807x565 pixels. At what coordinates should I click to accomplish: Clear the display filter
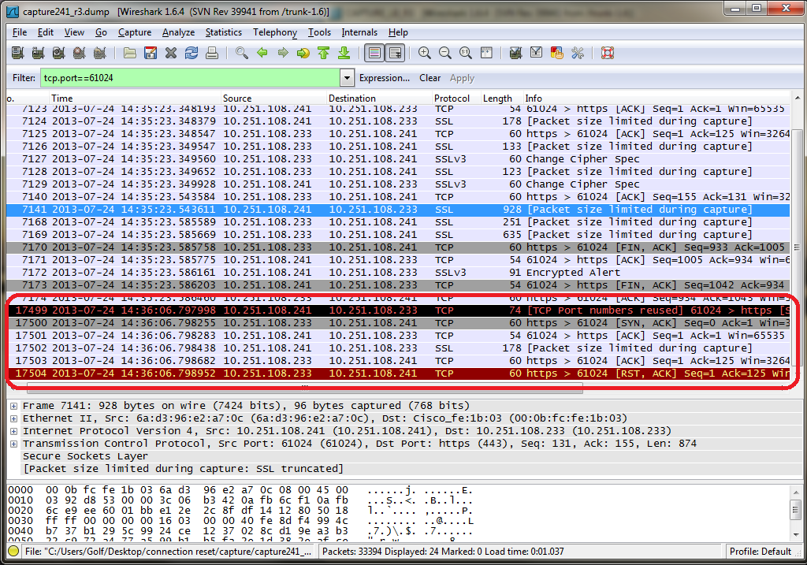[430, 78]
